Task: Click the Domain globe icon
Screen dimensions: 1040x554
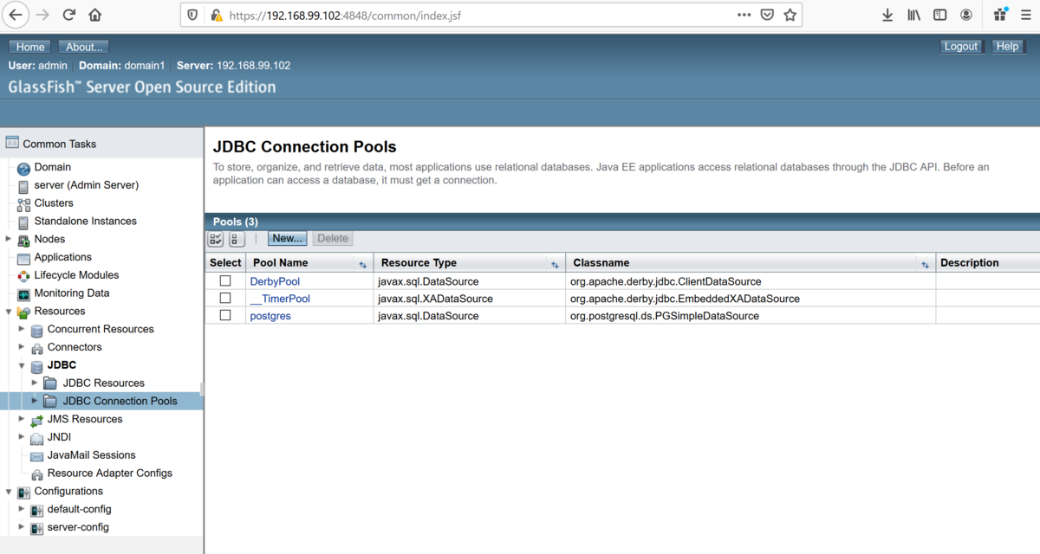Action: pos(23,168)
